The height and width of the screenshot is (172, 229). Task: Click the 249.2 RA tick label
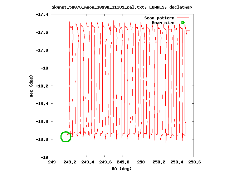click(70, 162)
